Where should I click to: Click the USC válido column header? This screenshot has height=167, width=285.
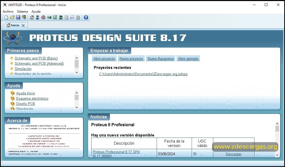pos(202,143)
